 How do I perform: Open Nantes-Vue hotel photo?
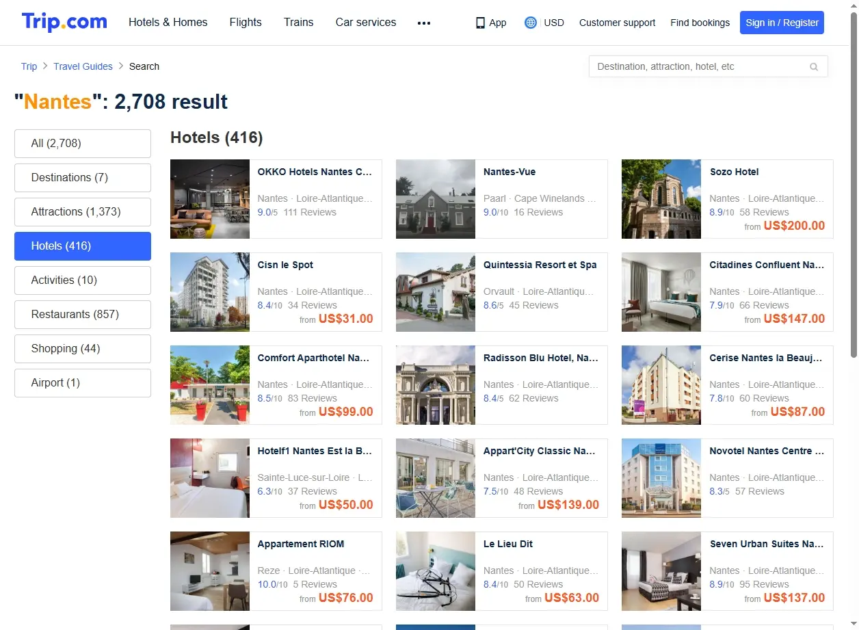click(436, 199)
